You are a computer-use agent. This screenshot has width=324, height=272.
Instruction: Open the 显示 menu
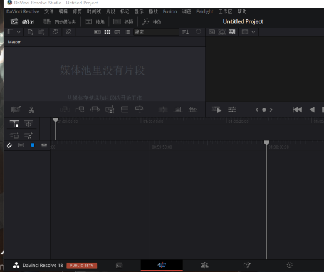(x=139, y=11)
